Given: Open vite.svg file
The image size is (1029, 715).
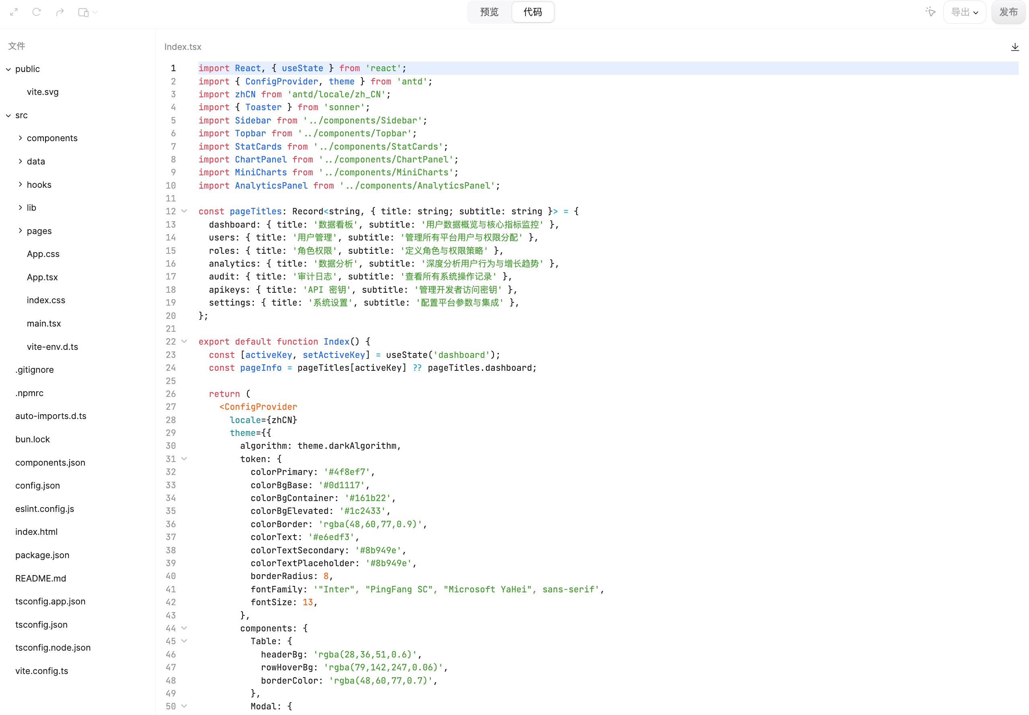Looking at the screenshot, I should [x=43, y=92].
